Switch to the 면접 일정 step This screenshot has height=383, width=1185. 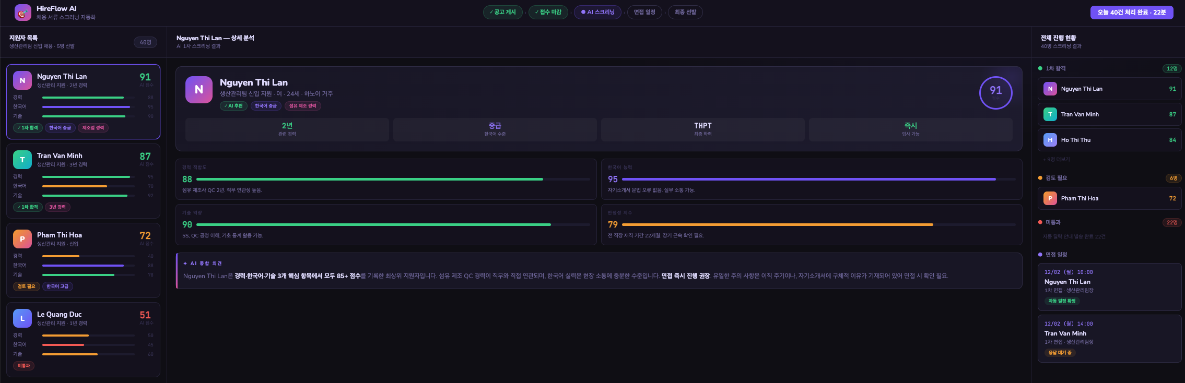tap(644, 12)
